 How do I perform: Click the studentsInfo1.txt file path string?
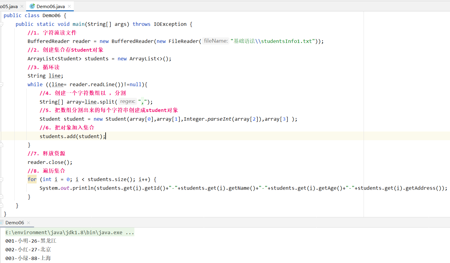coord(273,41)
